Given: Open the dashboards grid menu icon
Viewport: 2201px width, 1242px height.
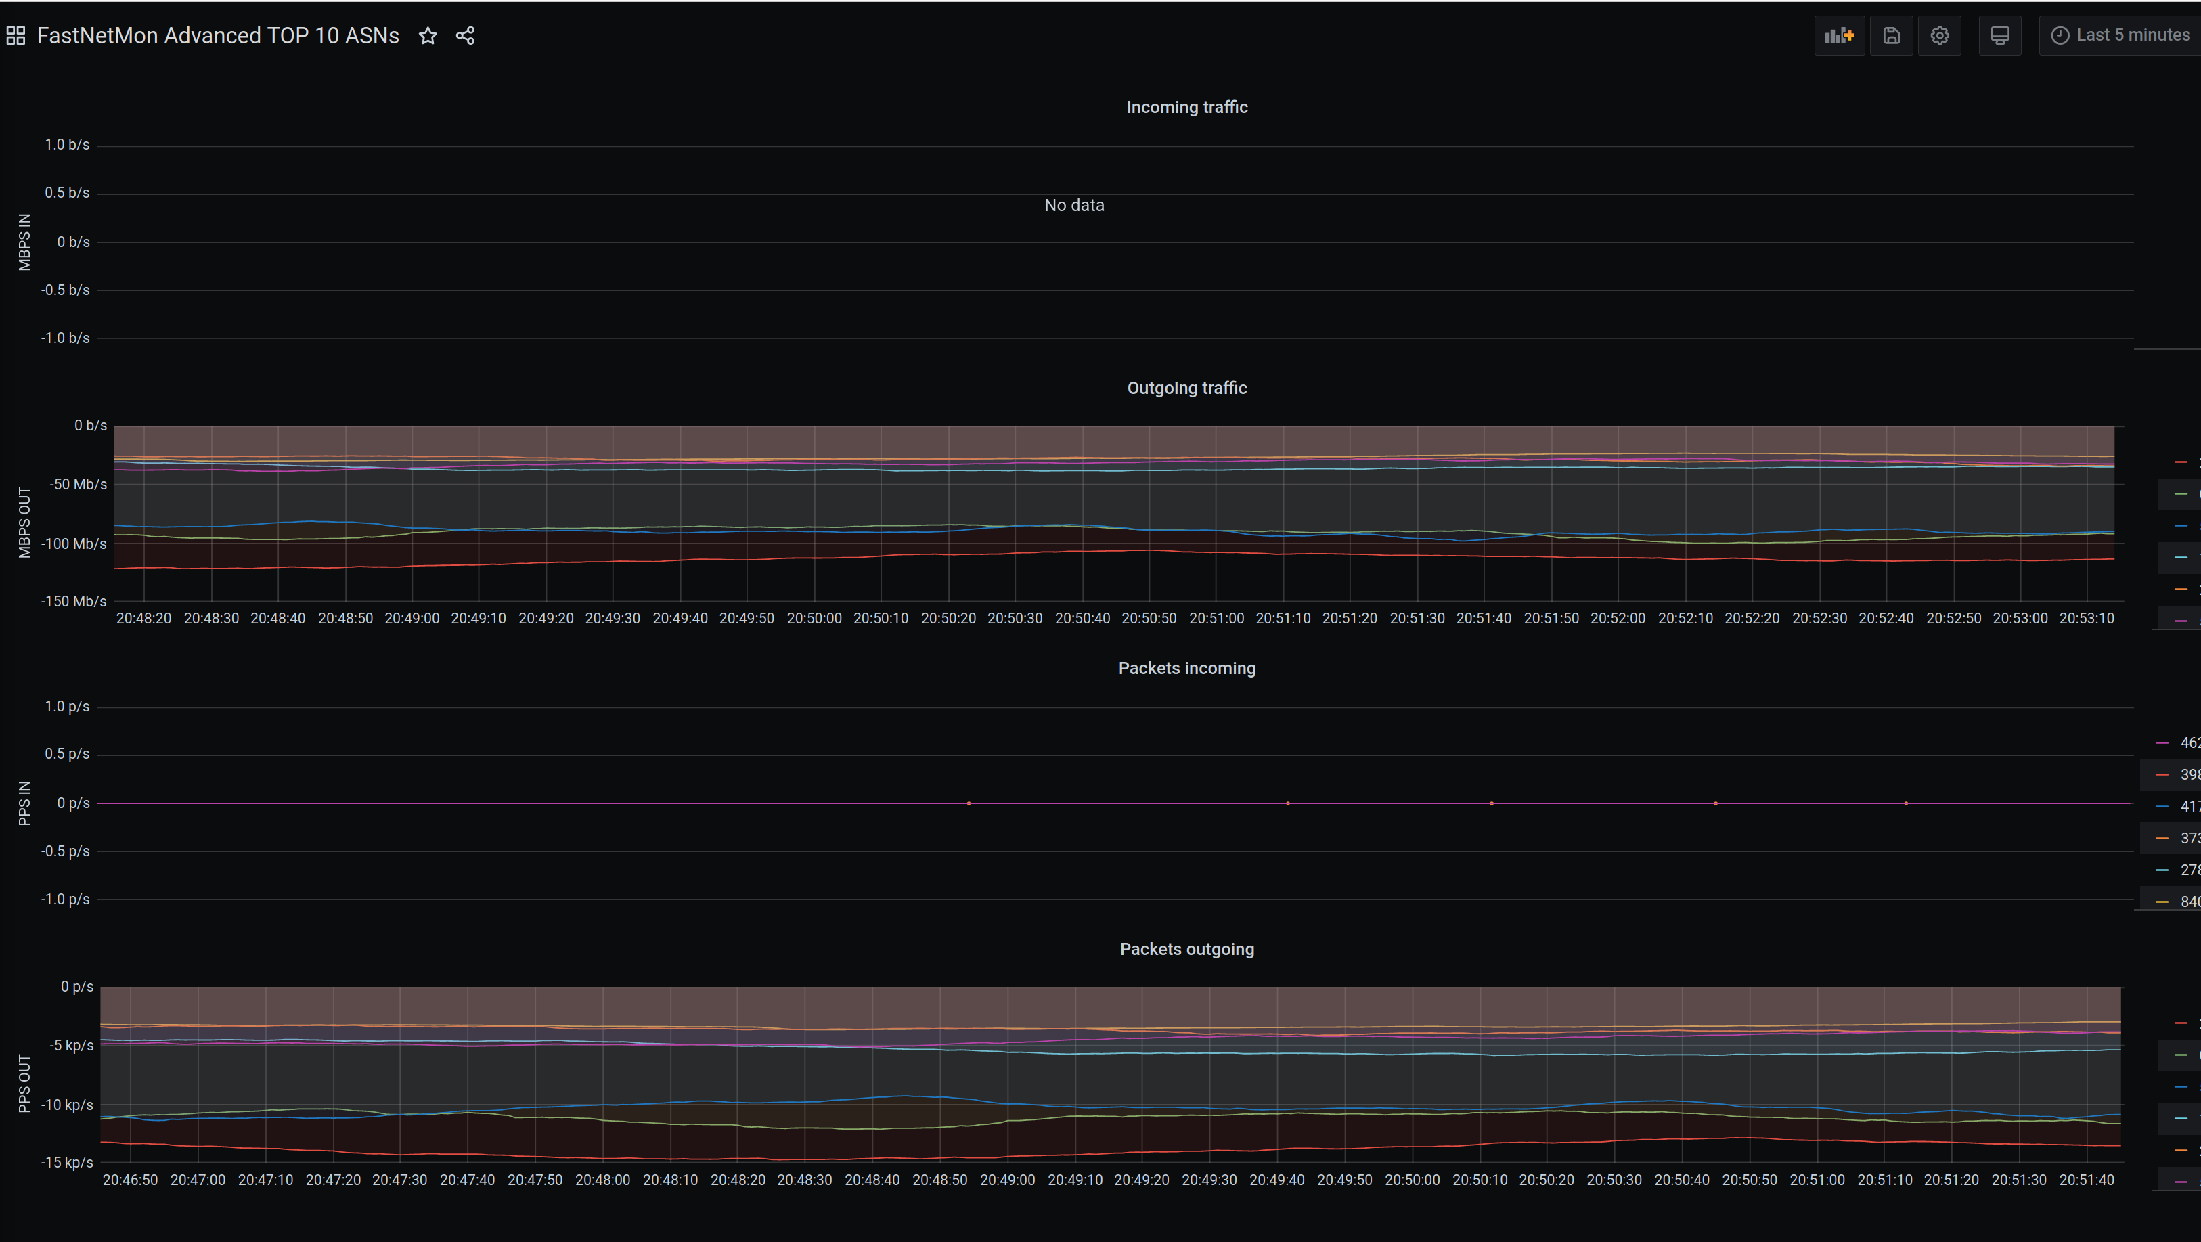Looking at the screenshot, I should coord(16,36).
